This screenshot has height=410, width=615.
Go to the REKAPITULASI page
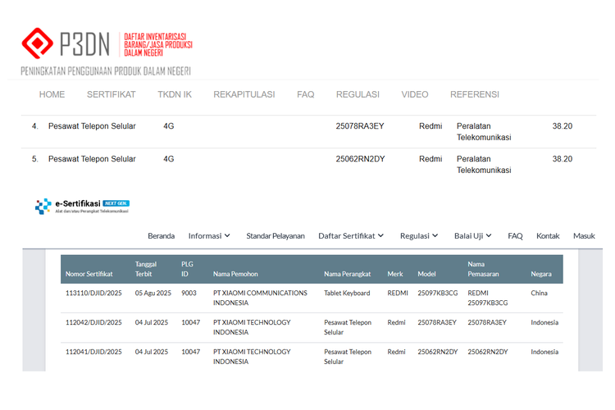(244, 94)
